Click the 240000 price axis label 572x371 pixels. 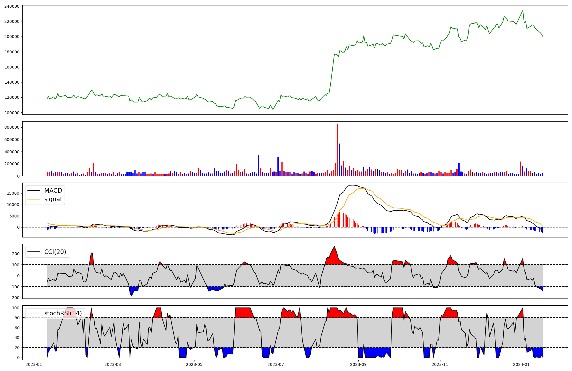coord(12,6)
